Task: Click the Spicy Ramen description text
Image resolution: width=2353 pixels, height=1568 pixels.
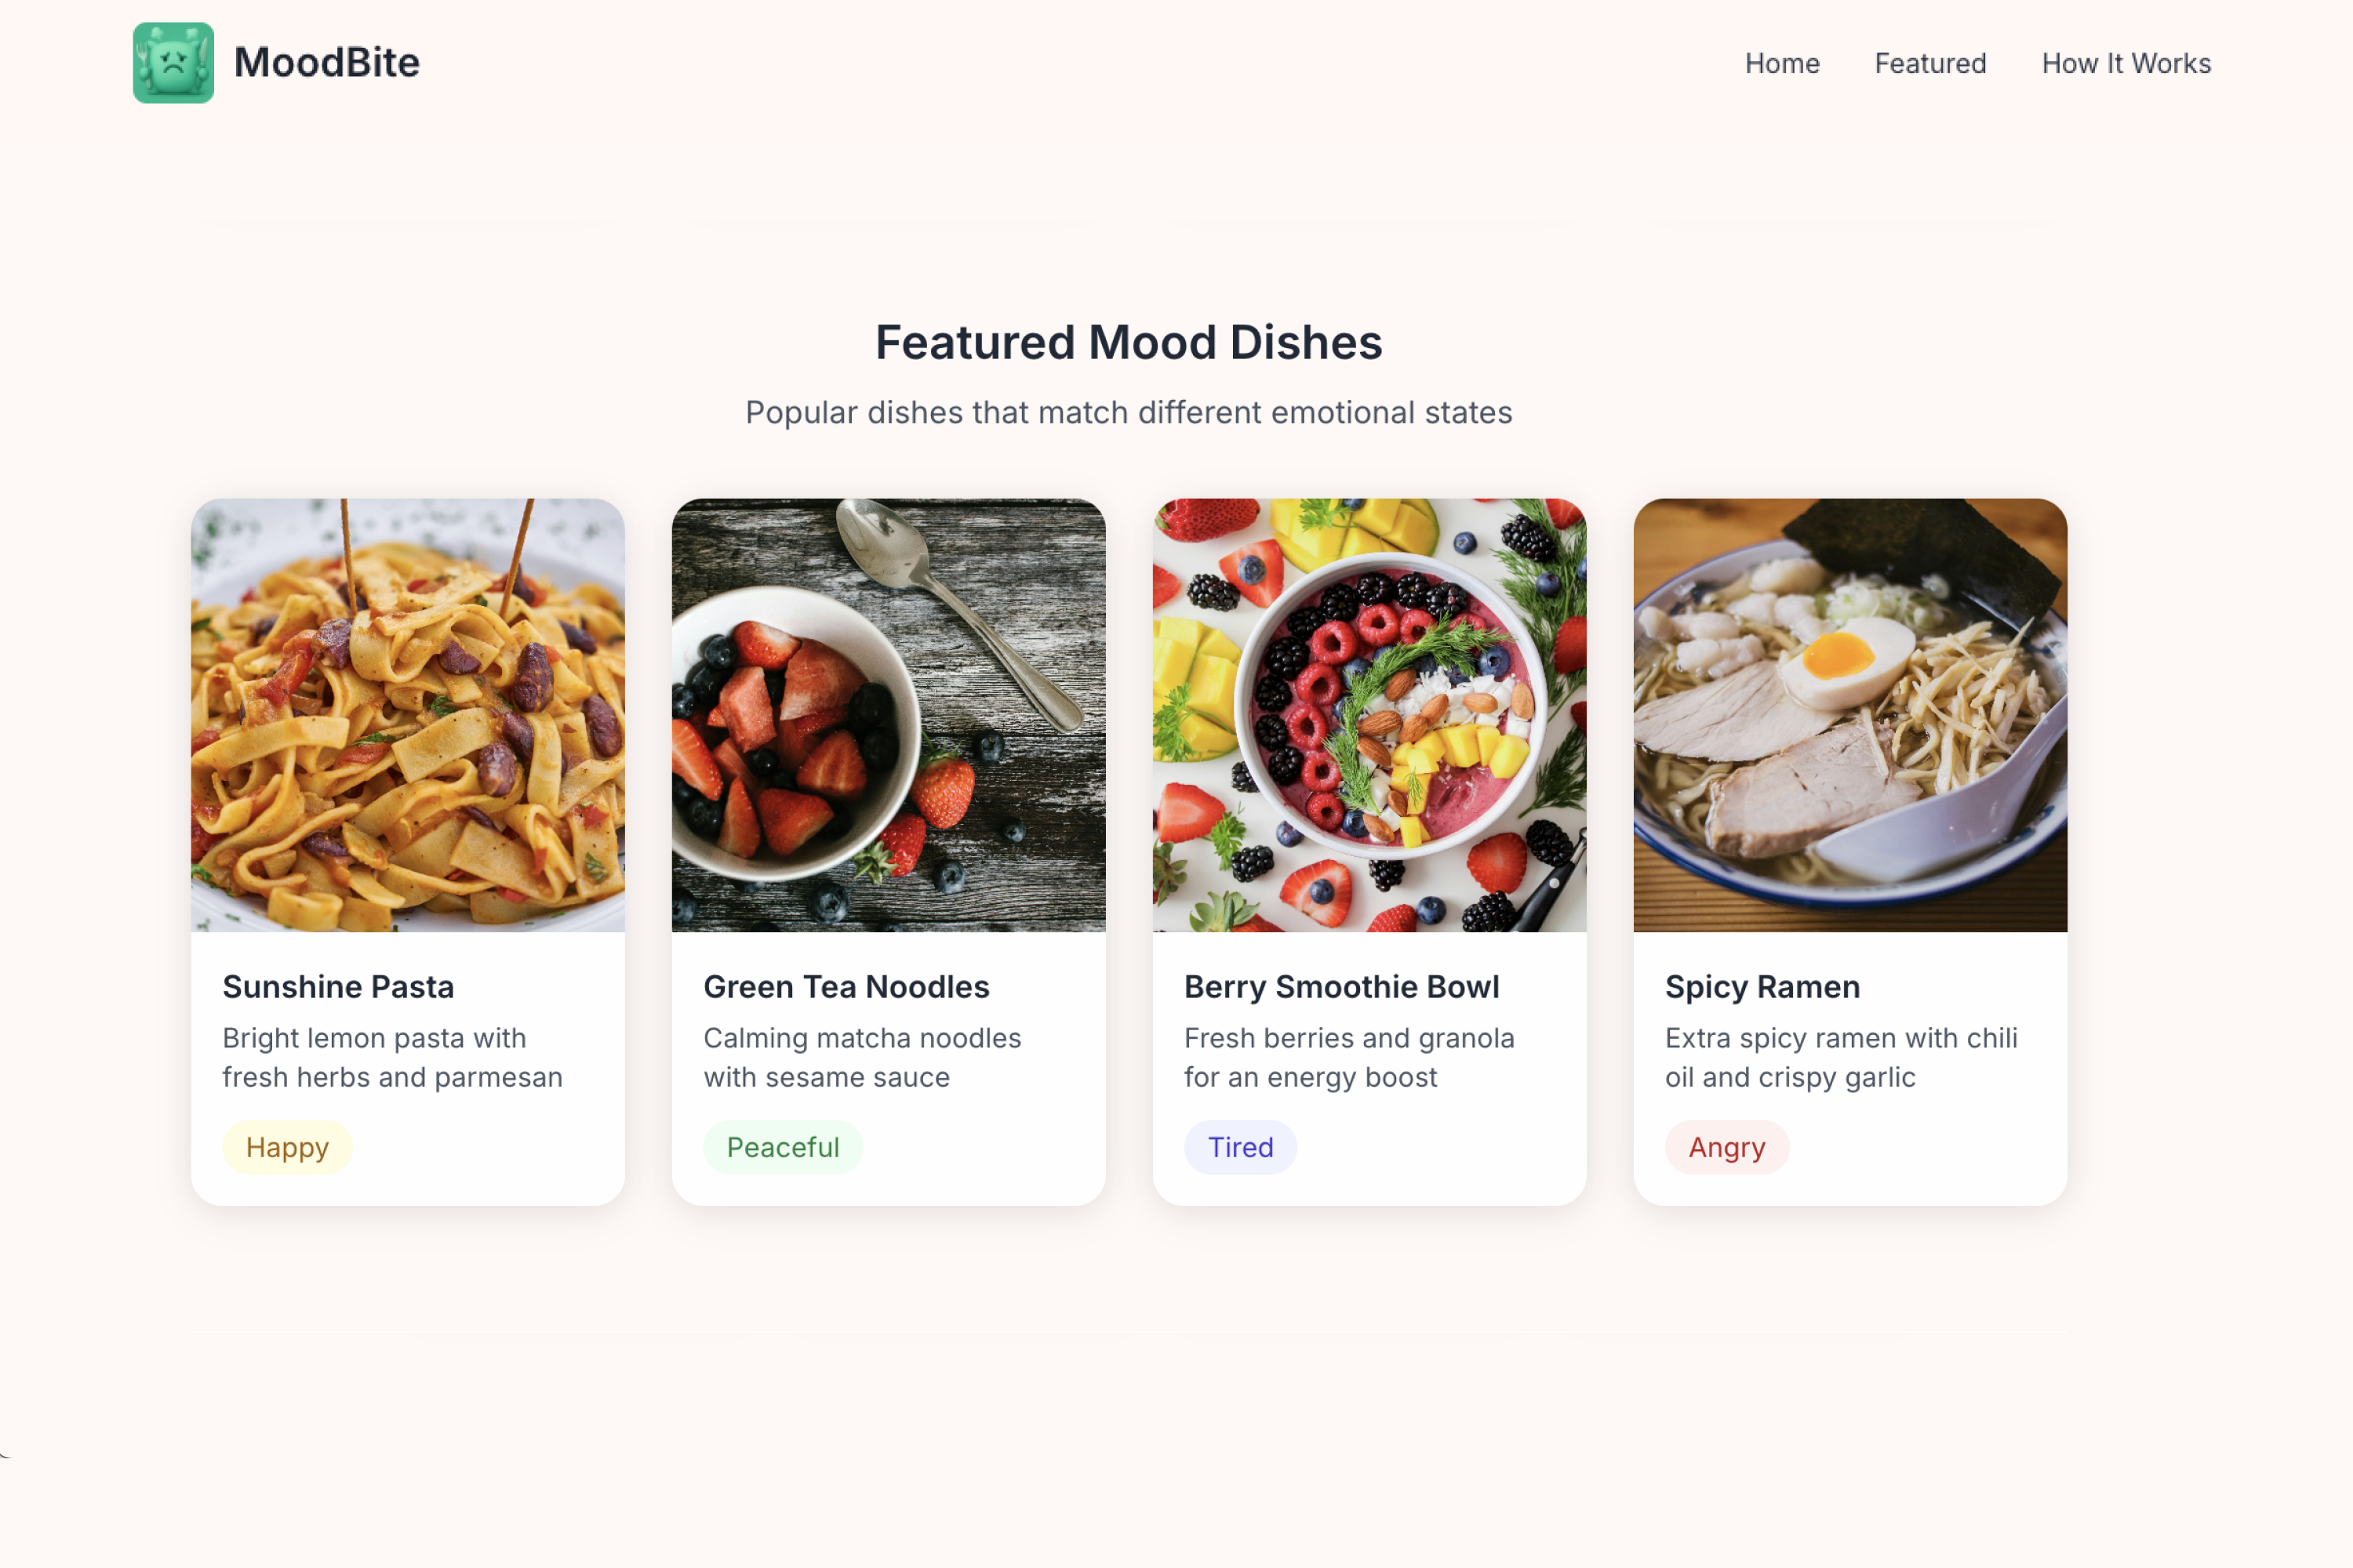Action: [x=1841, y=1057]
